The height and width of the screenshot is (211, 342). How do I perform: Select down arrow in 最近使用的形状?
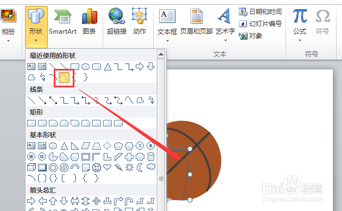[151, 66]
